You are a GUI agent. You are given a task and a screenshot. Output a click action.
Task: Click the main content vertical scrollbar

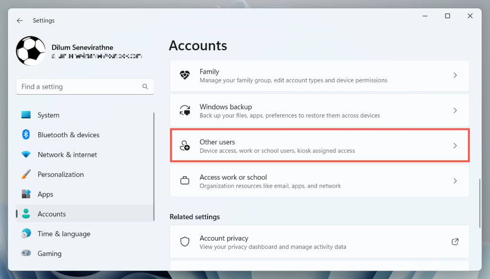[x=479, y=203]
